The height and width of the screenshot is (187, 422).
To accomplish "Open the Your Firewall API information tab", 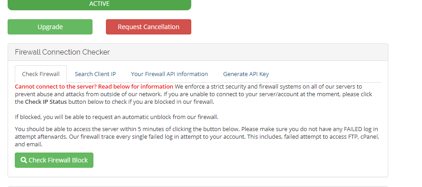I will (169, 74).
